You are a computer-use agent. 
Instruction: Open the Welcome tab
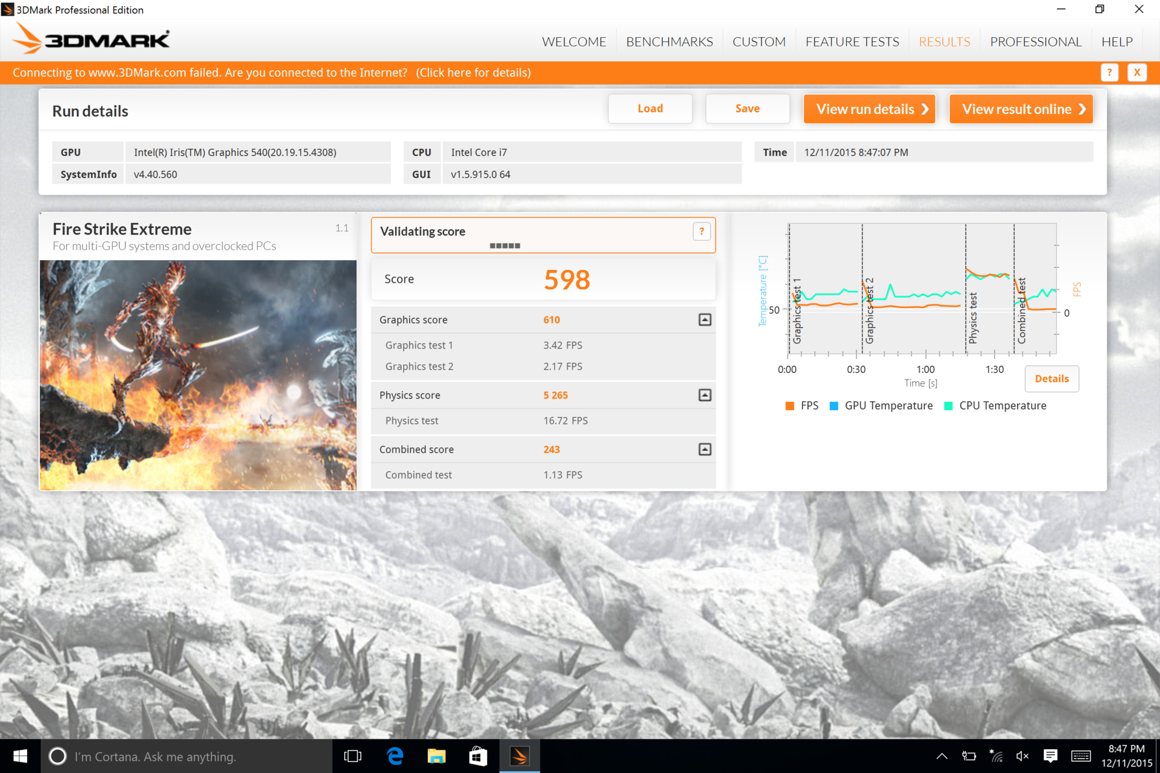(574, 42)
